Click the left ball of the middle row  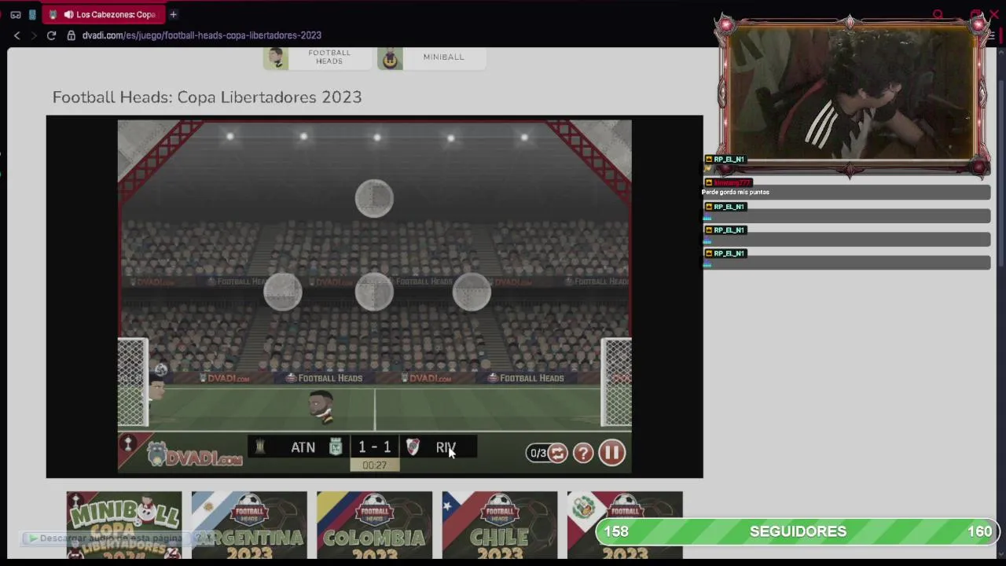(x=283, y=292)
